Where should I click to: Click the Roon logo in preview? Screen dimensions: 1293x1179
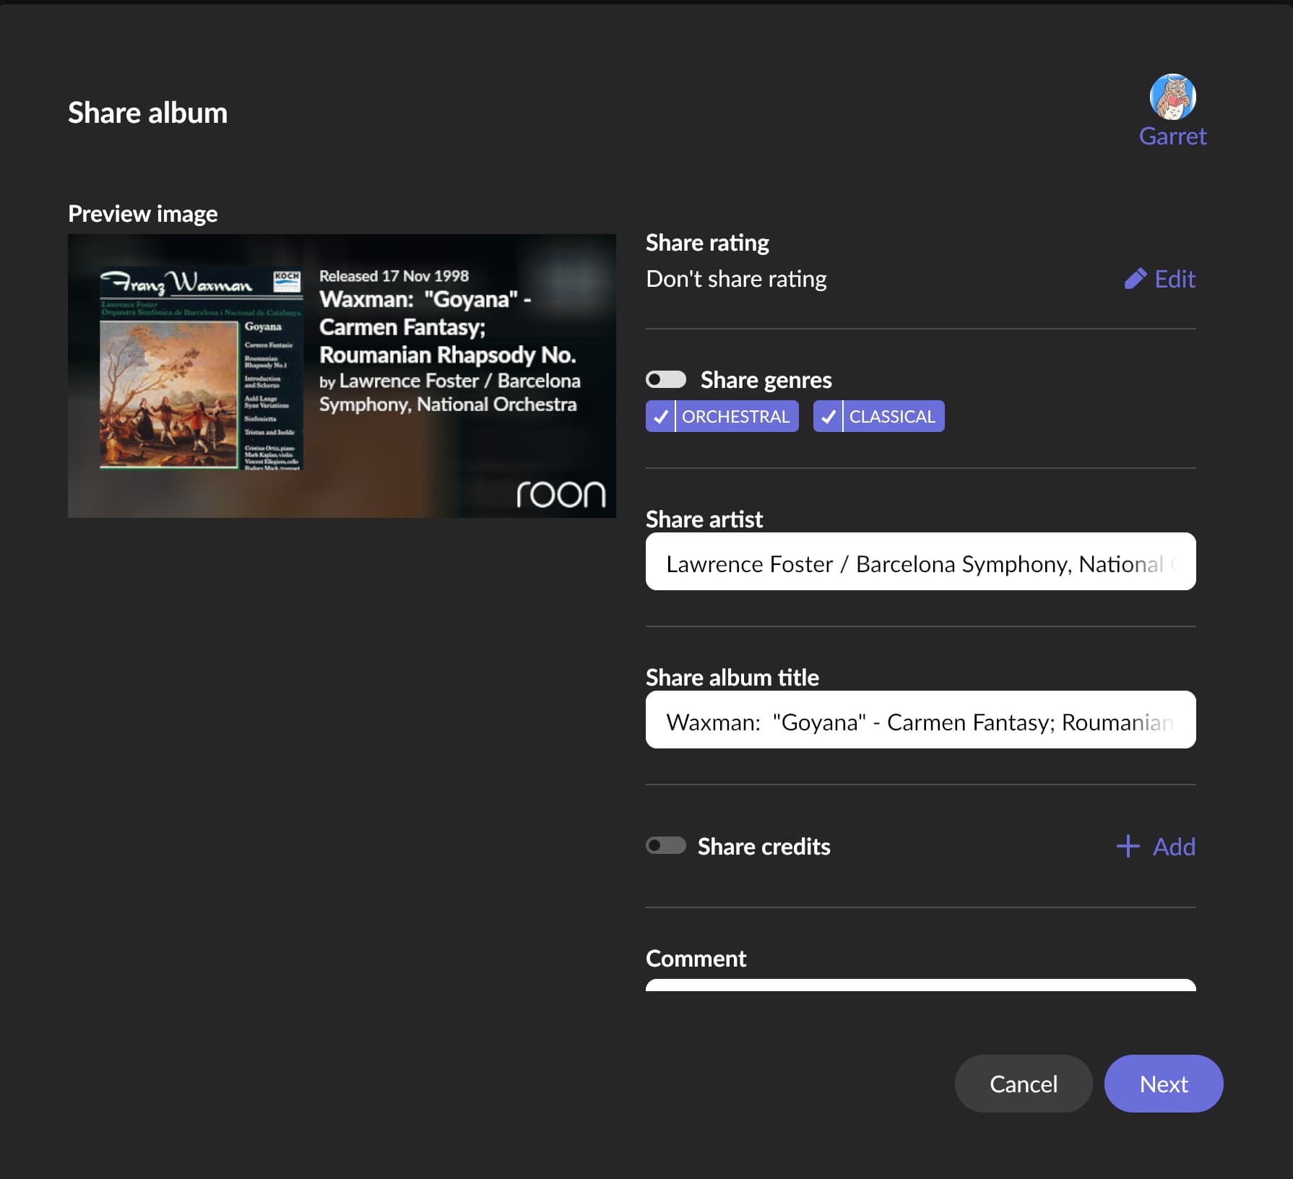[x=561, y=494]
